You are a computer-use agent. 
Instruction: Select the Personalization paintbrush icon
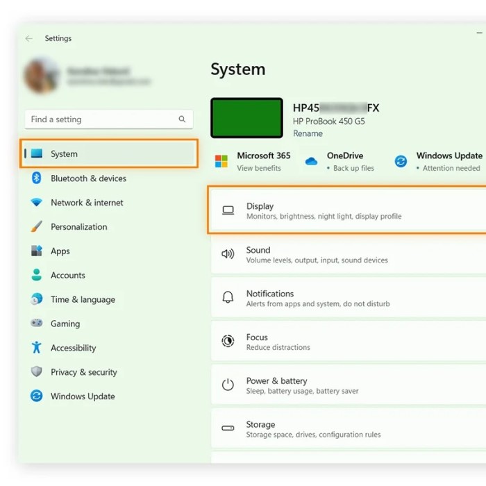coord(37,227)
